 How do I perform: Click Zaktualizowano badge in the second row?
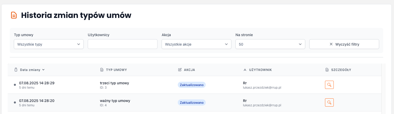point(192,103)
